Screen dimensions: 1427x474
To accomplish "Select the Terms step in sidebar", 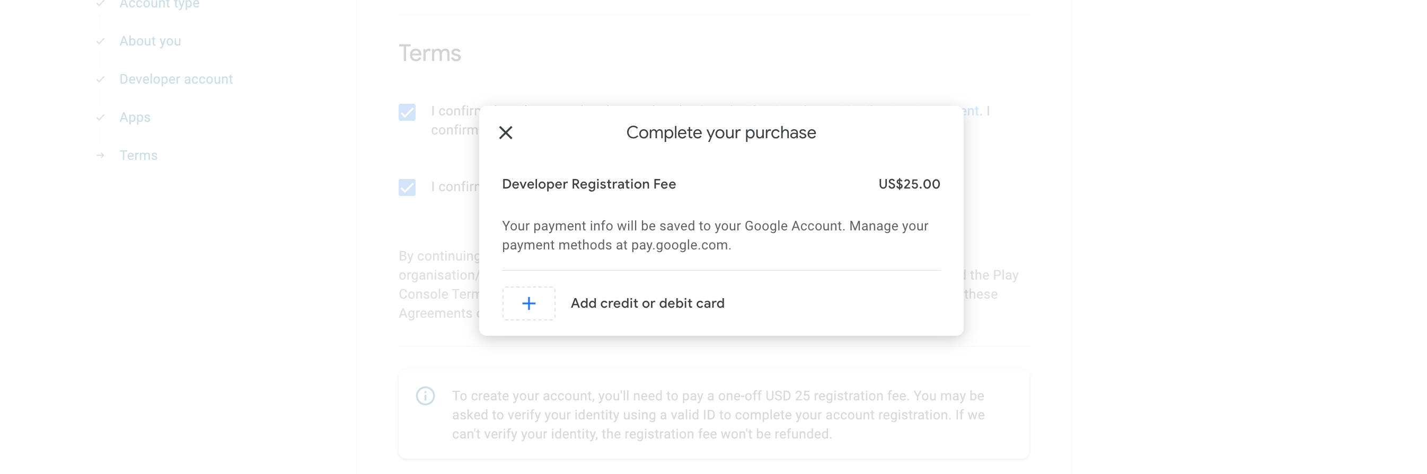I will click(138, 156).
